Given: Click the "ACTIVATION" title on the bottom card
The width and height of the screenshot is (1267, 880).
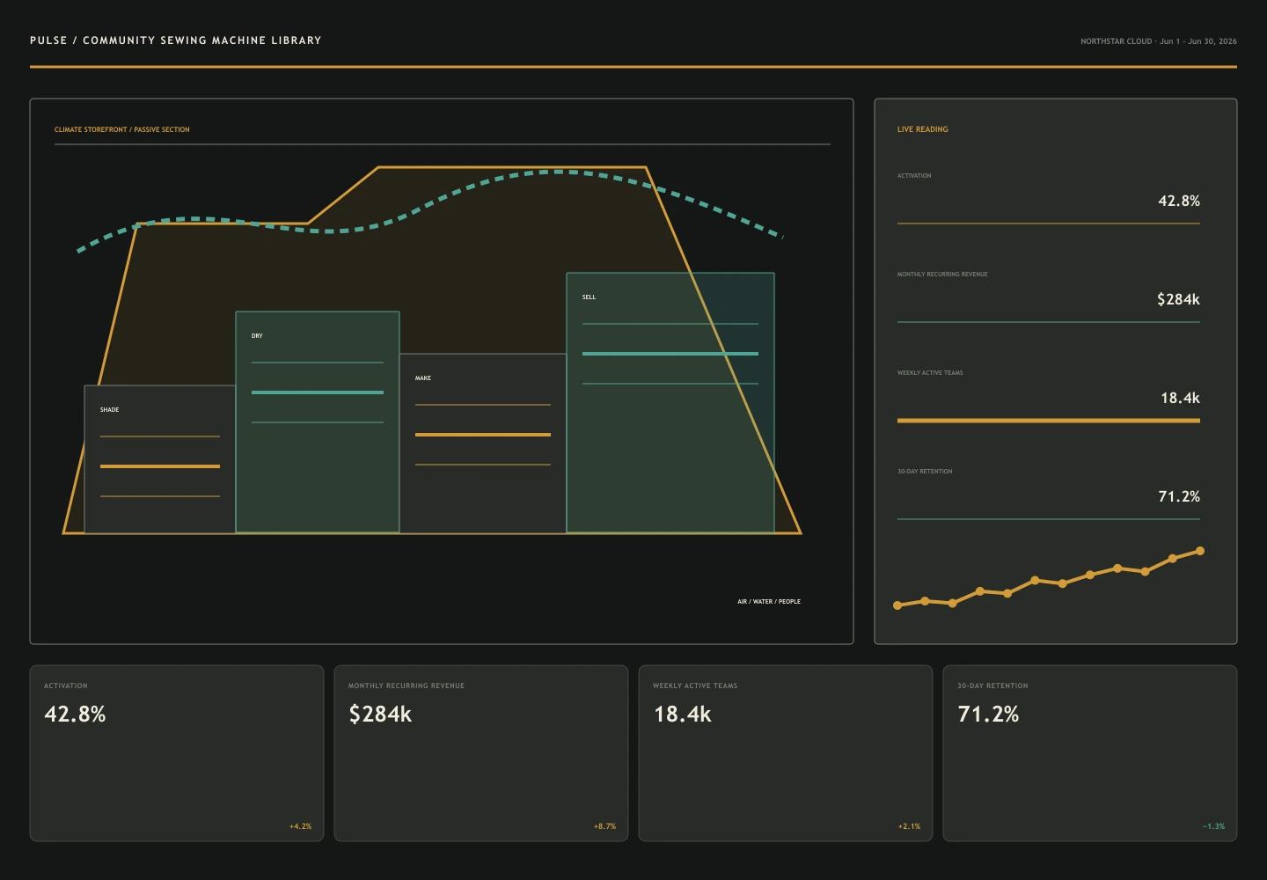Looking at the screenshot, I should [x=66, y=686].
